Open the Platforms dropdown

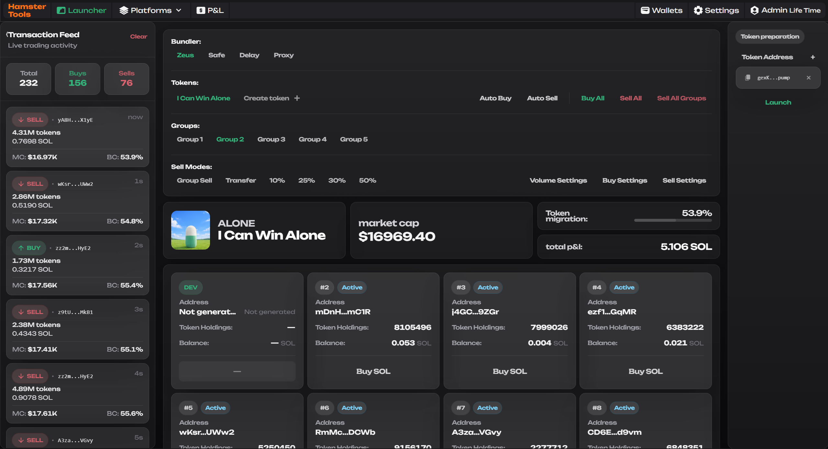click(x=150, y=10)
